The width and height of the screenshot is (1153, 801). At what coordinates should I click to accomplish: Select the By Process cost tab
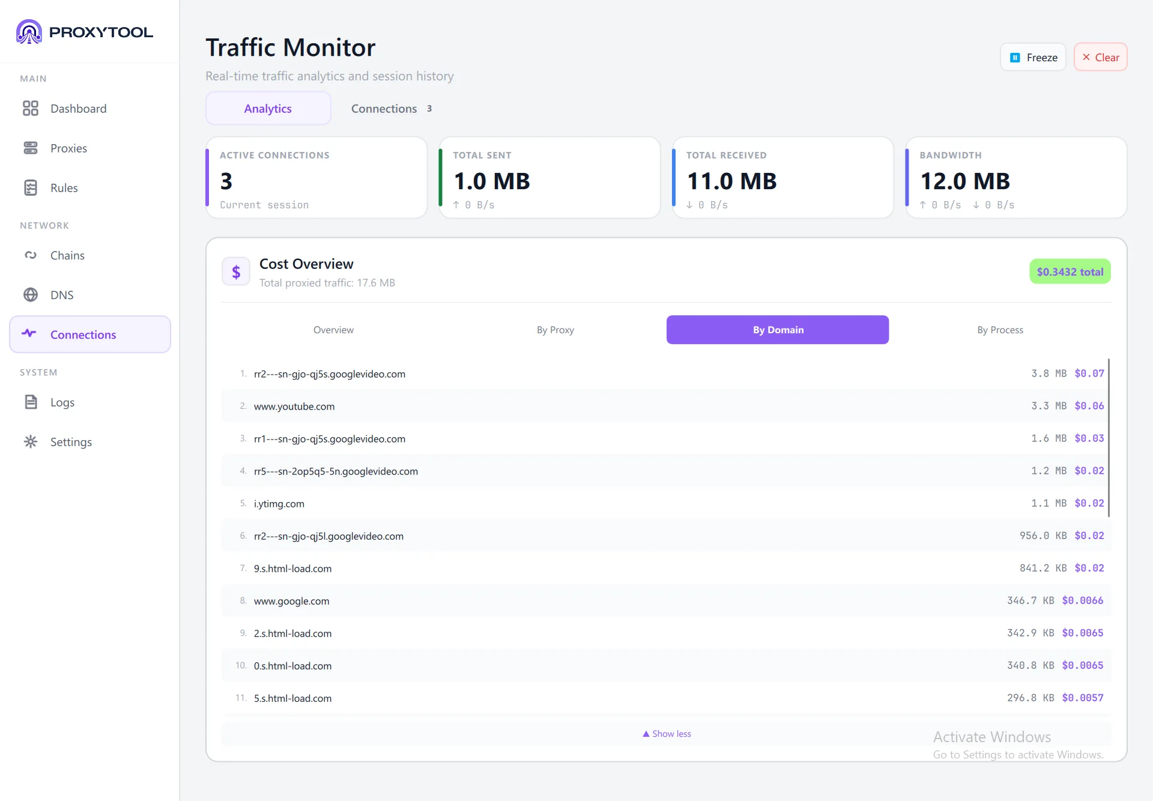tap(1000, 330)
